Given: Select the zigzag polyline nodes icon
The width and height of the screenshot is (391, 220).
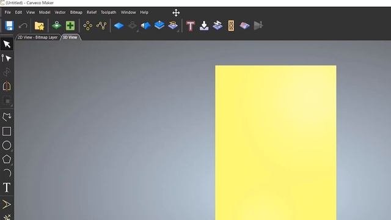Looking at the screenshot, I should pos(101,26).
